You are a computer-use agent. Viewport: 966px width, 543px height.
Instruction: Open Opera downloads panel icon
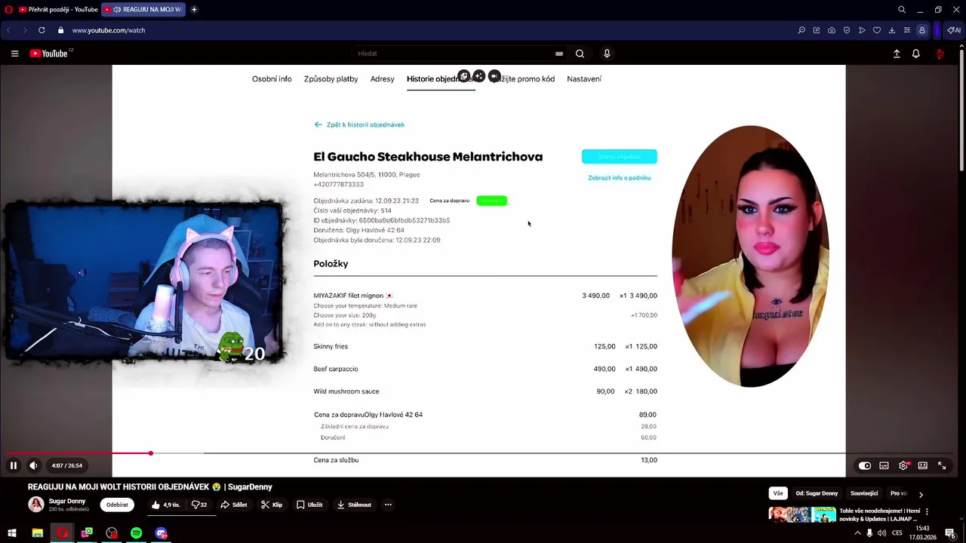(892, 30)
